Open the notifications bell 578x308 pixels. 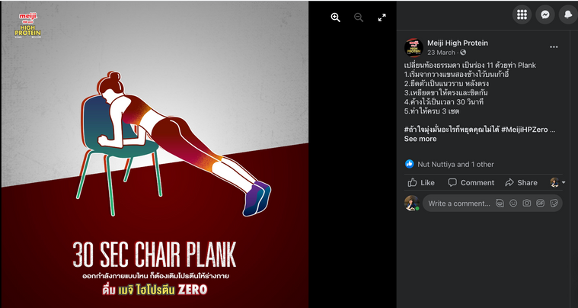(x=568, y=14)
